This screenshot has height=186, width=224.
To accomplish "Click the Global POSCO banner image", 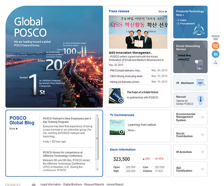I will (54, 56).
